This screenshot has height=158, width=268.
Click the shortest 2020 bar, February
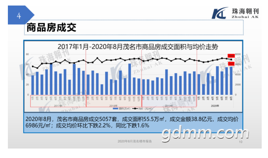click(x=203, y=89)
